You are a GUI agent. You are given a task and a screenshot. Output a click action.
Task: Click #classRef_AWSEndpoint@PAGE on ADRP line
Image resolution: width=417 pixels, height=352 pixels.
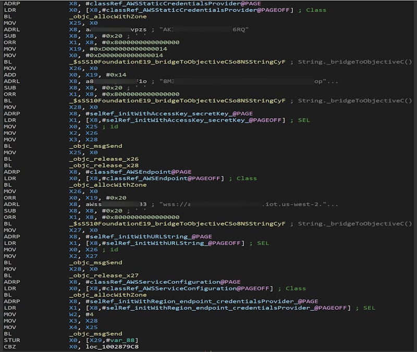[138, 172]
